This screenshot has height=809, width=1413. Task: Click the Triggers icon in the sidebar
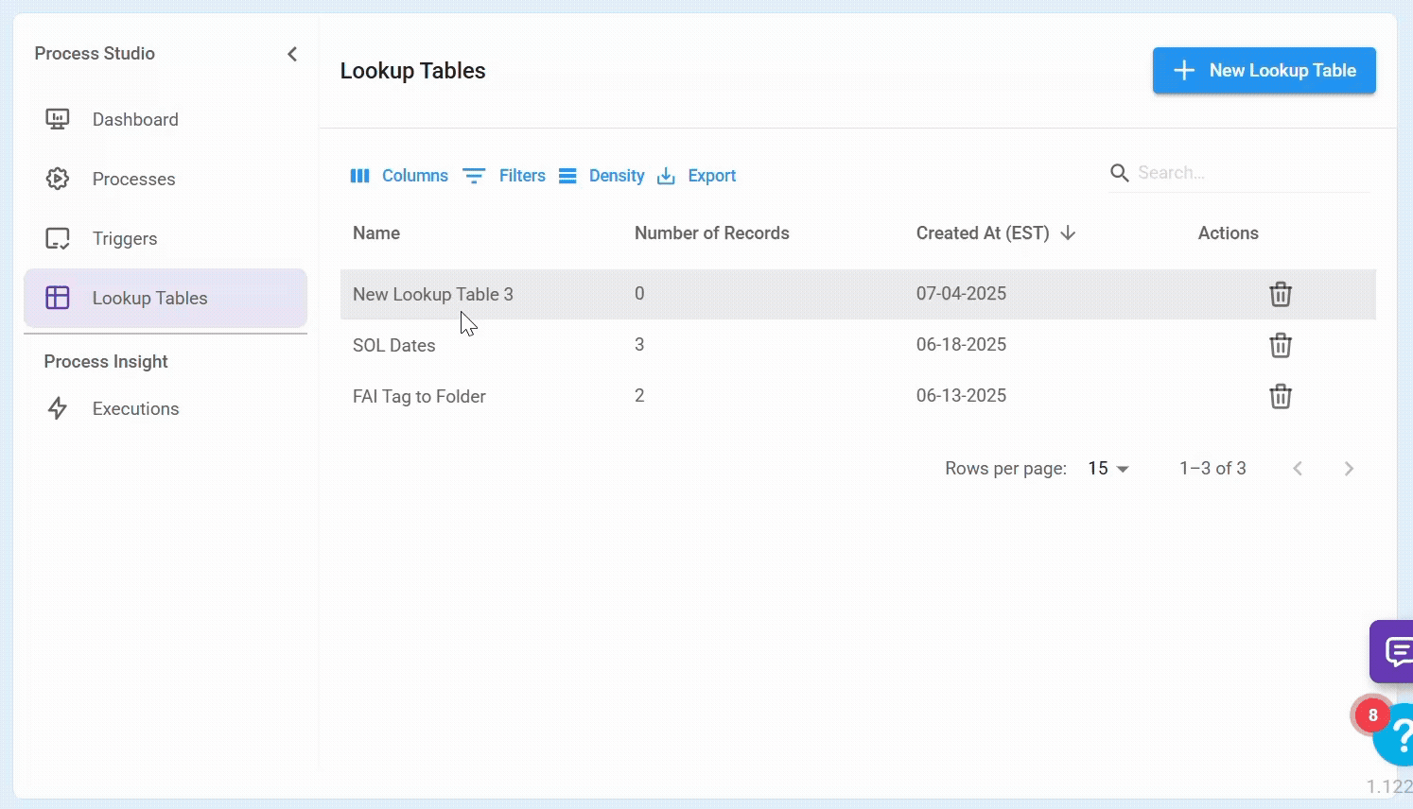click(58, 238)
